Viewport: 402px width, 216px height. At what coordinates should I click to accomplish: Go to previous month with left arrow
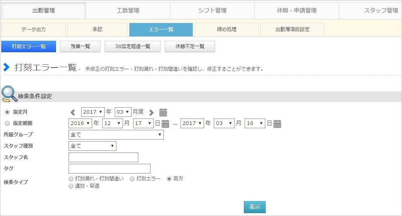(x=73, y=112)
